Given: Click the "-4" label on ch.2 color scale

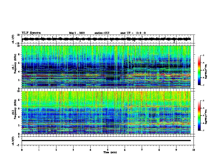Looking at the screenshot, I should (203, 108).
